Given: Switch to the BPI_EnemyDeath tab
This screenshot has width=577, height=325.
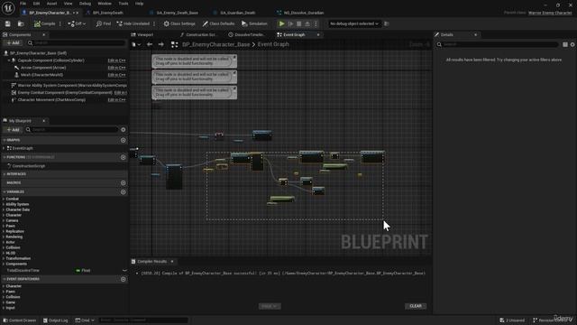Looking at the screenshot, I should pyautogui.click(x=107, y=13).
